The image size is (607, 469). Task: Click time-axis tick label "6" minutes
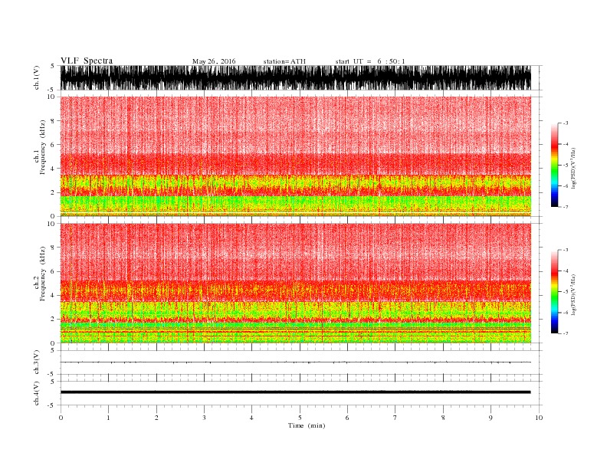tap(347, 418)
